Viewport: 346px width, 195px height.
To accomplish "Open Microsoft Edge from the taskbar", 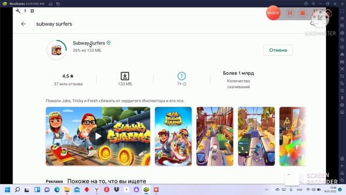I will point(57,190).
